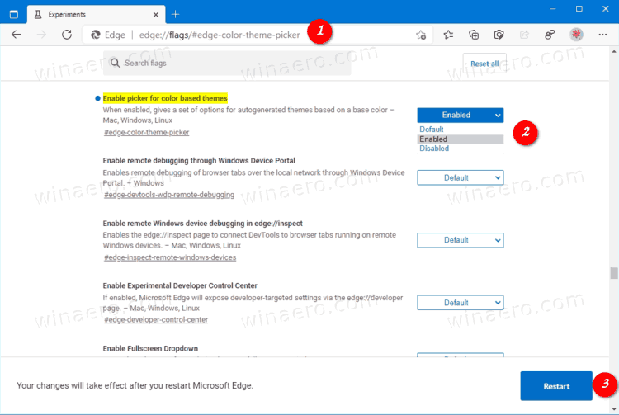Click Enable remote debugging through Windows Device Portal

point(199,161)
